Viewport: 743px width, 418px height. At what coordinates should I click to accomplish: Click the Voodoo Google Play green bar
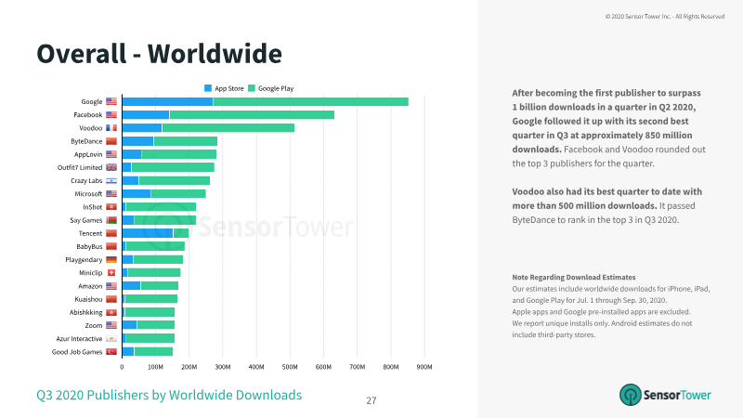(x=228, y=128)
